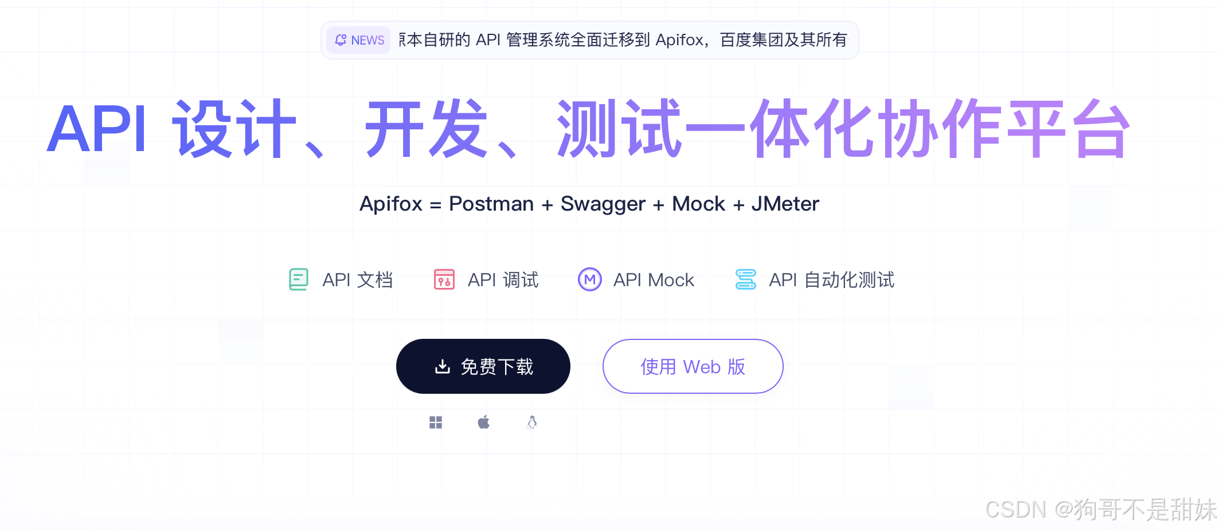Open the 使用 Web 版 button

(693, 366)
